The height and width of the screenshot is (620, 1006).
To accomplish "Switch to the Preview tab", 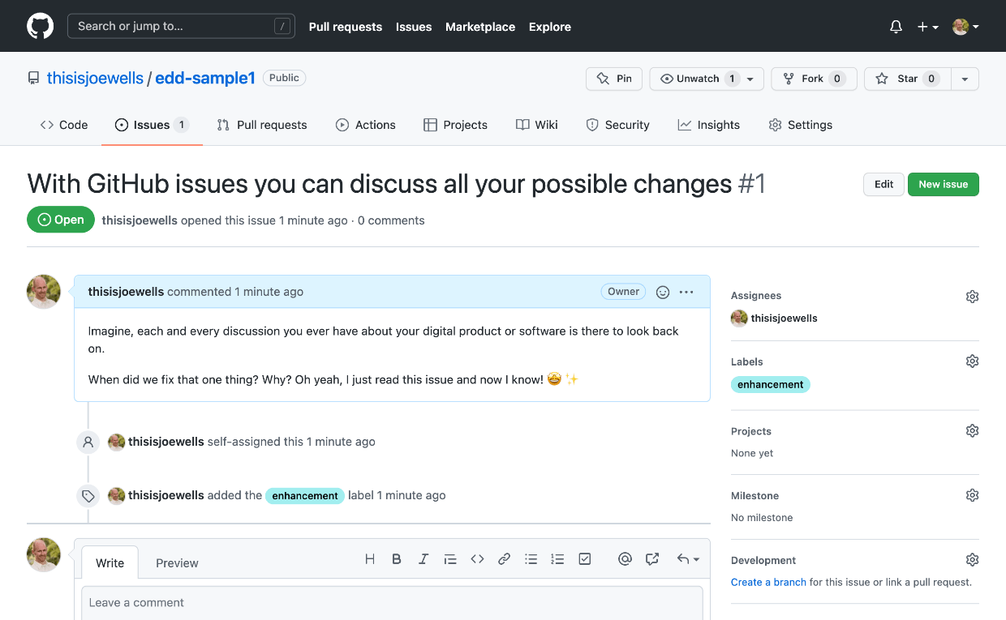I will (177, 562).
